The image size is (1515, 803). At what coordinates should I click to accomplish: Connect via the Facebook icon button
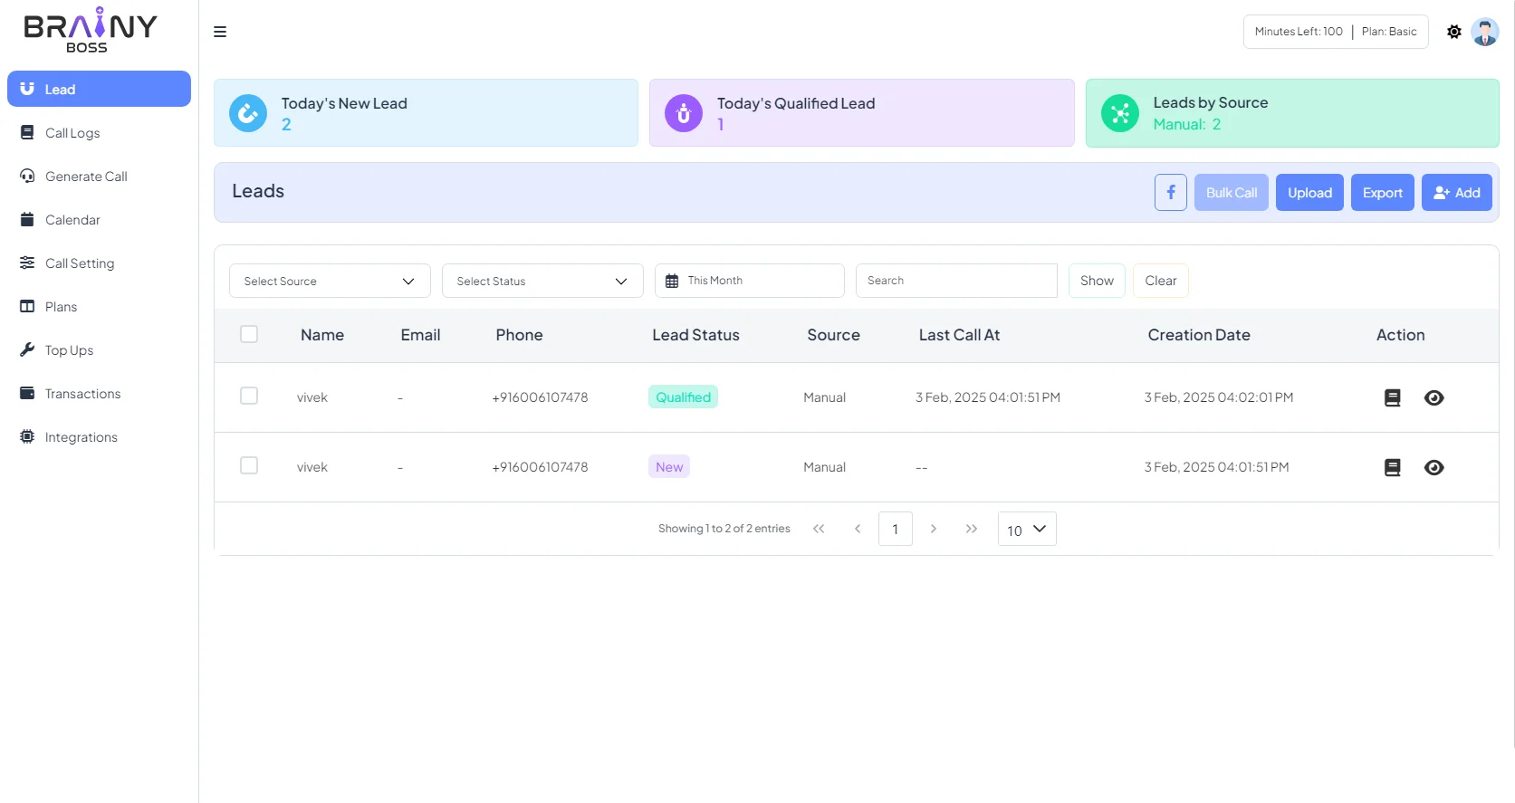coord(1171,193)
